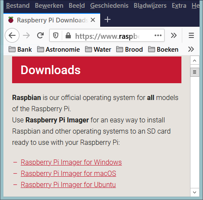The width and height of the screenshot is (203, 200).
Task: Open the Beeld menu
Action: tap(77, 6)
